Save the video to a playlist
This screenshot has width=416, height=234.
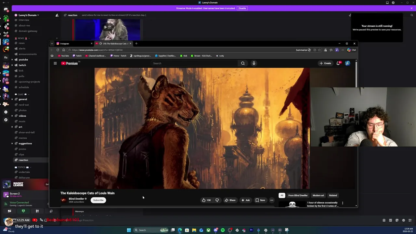coord(260,200)
